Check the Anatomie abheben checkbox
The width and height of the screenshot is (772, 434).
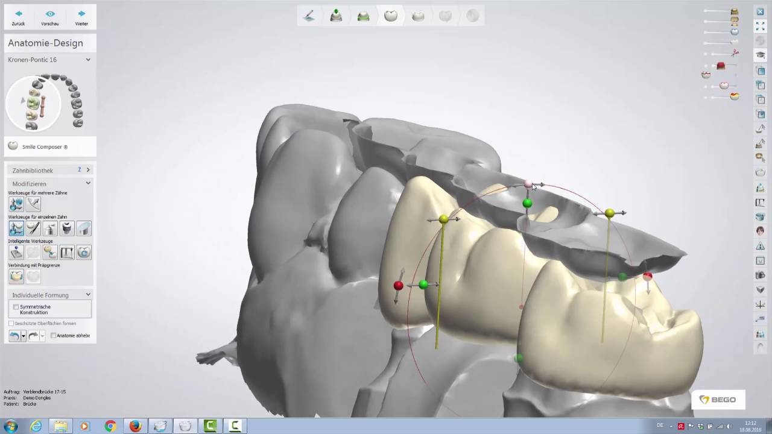coord(54,335)
